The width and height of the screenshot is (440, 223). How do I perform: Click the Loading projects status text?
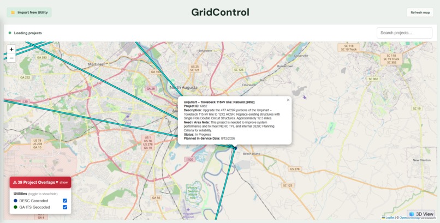coord(28,33)
